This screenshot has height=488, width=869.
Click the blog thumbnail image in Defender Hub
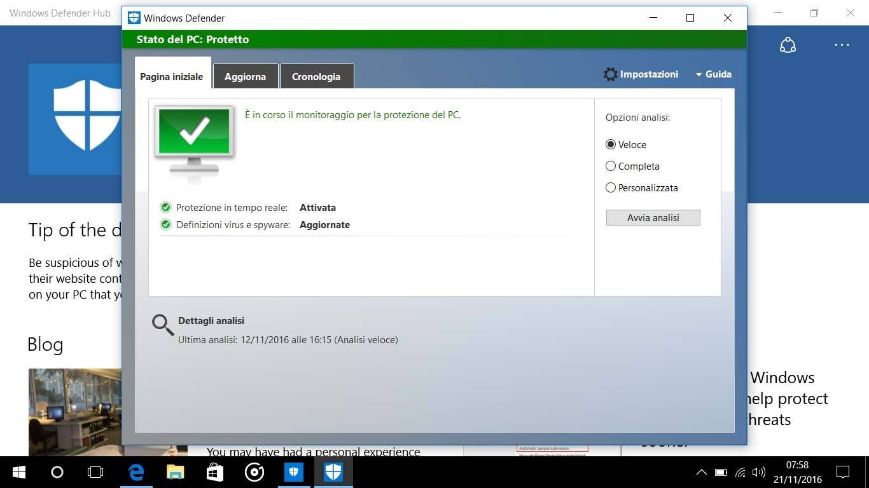click(75, 412)
